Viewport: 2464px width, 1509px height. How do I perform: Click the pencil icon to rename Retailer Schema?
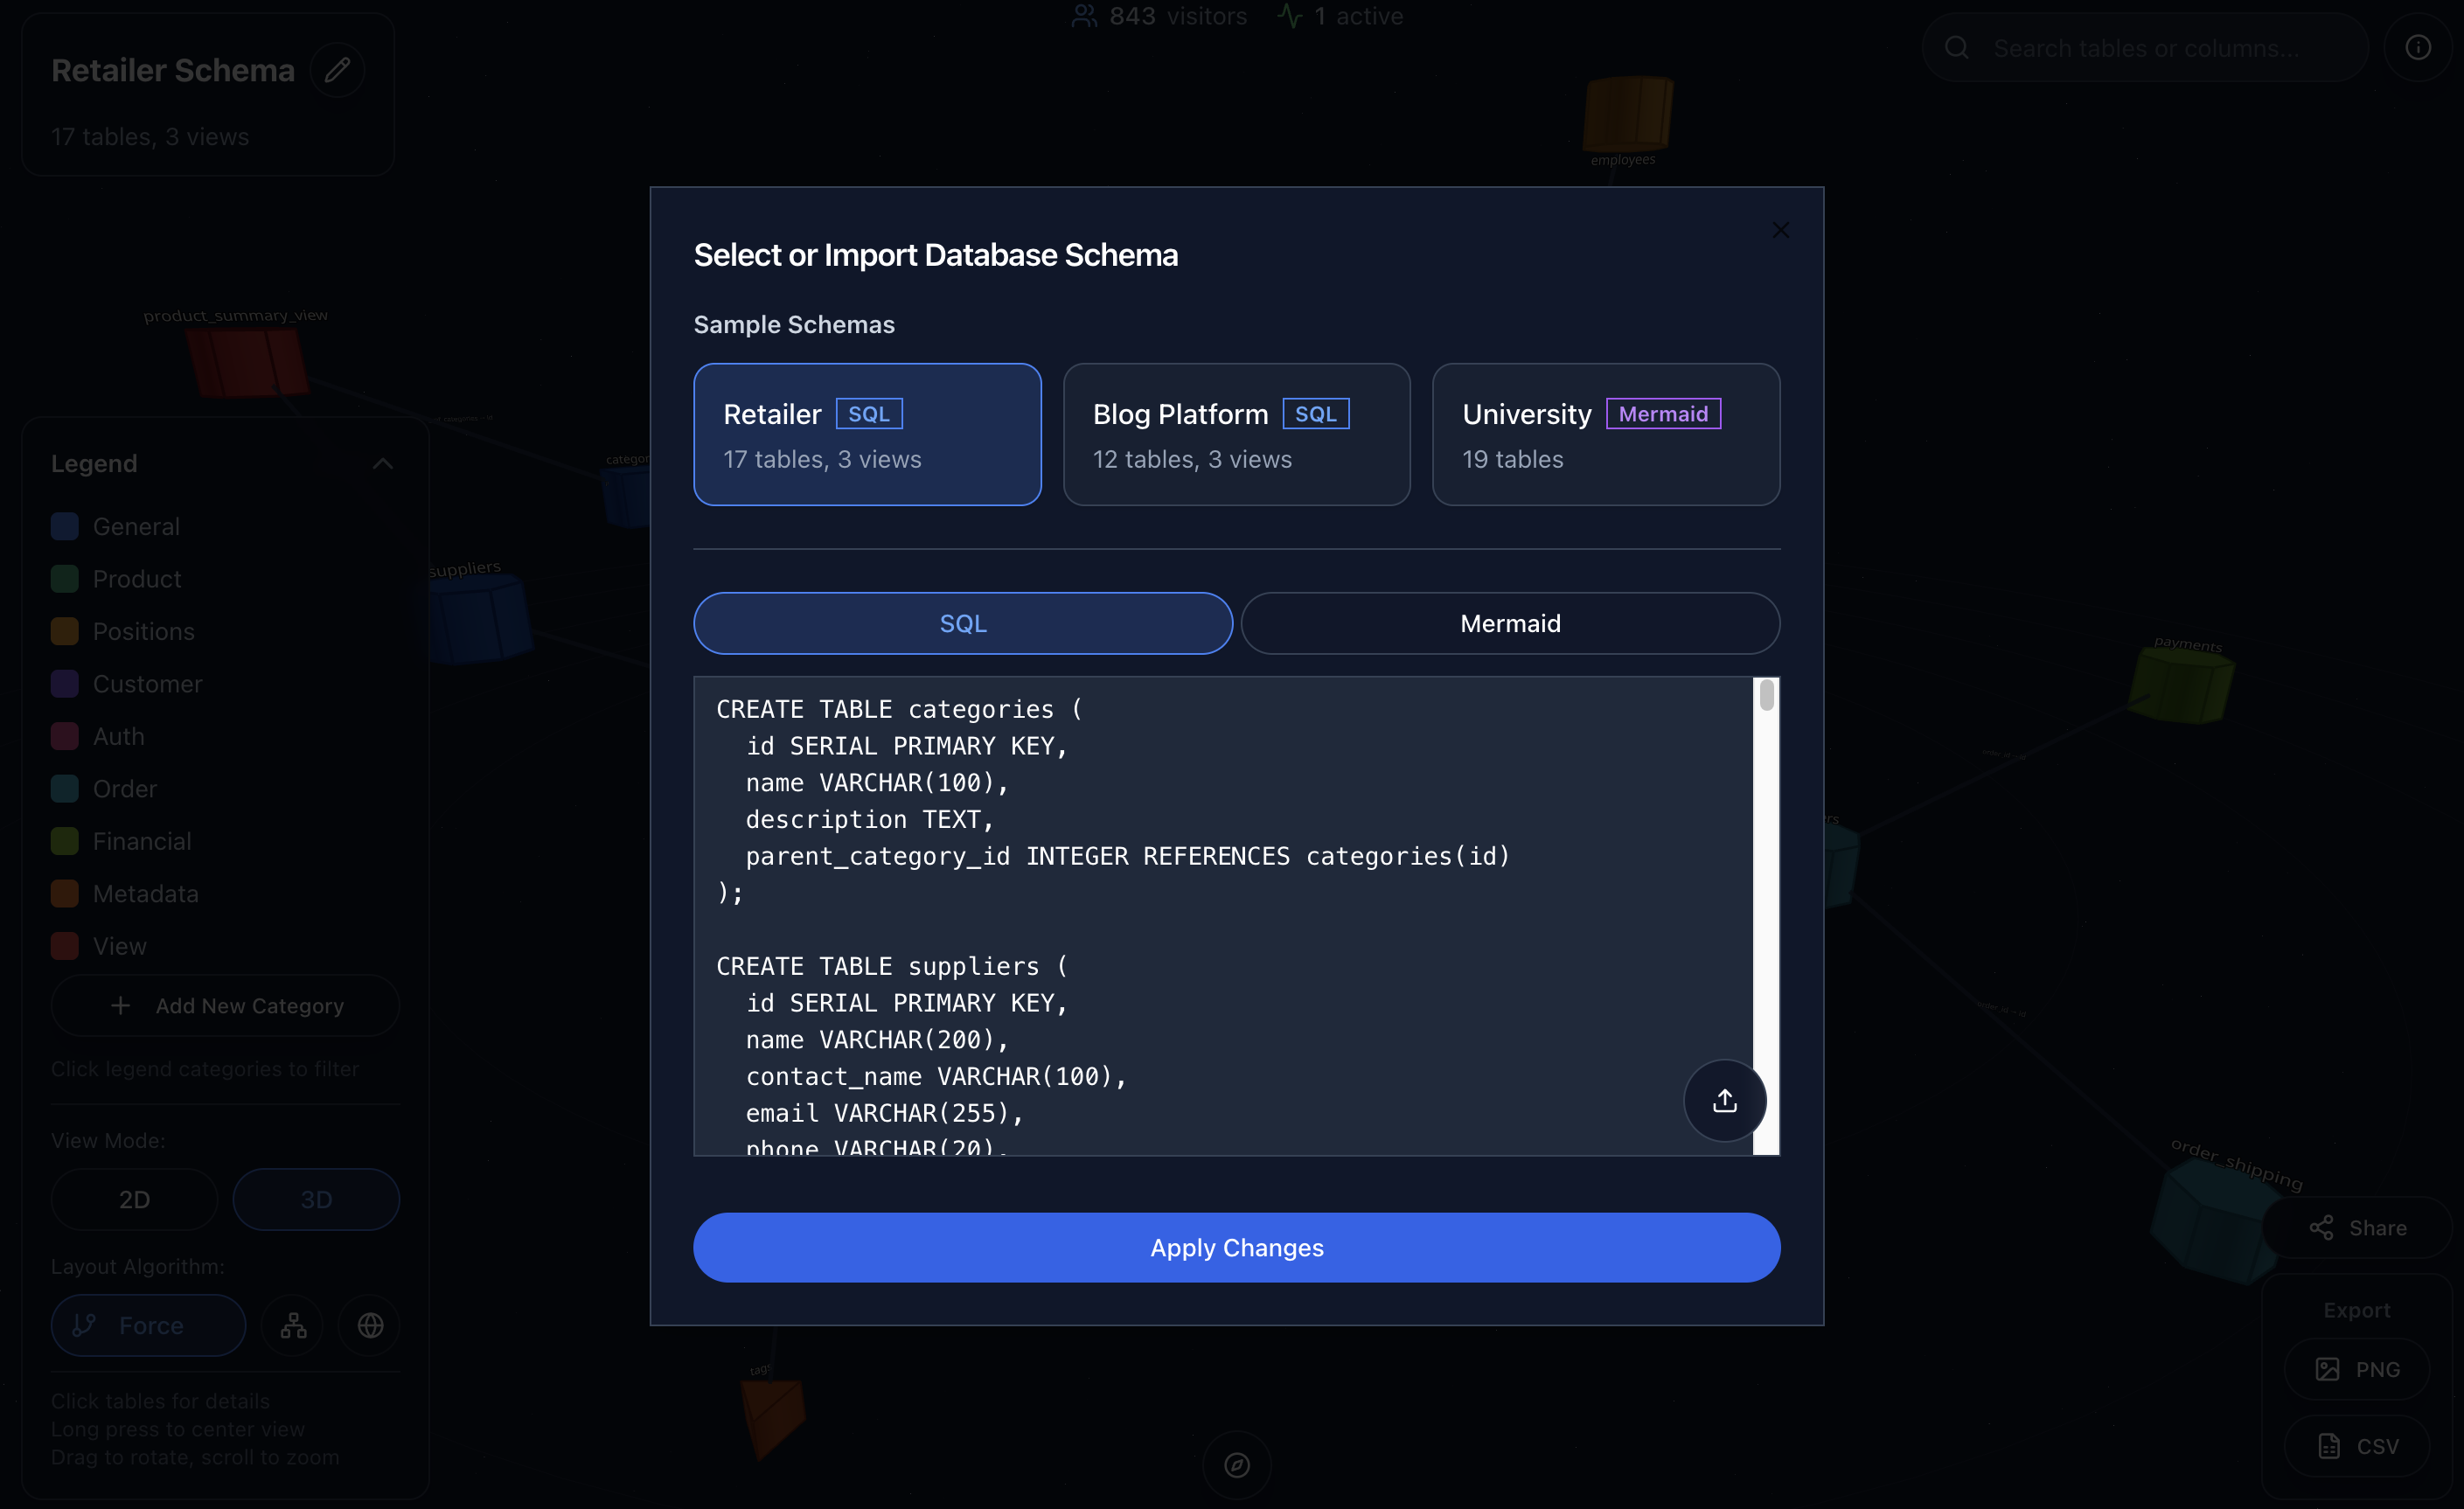[337, 68]
